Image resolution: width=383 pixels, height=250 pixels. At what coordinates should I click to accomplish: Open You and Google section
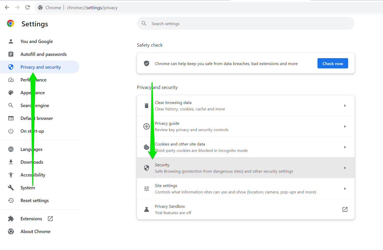click(37, 41)
